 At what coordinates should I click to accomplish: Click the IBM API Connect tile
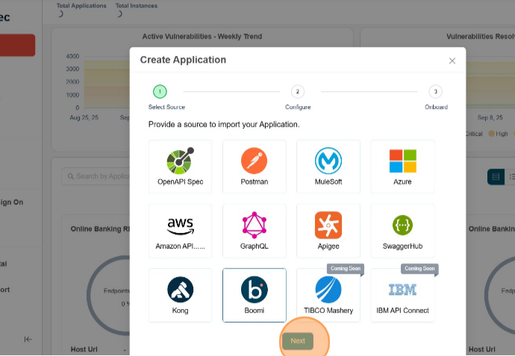point(402,295)
